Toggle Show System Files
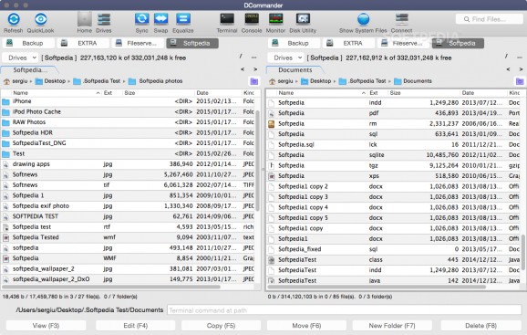 (x=363, y=19)
